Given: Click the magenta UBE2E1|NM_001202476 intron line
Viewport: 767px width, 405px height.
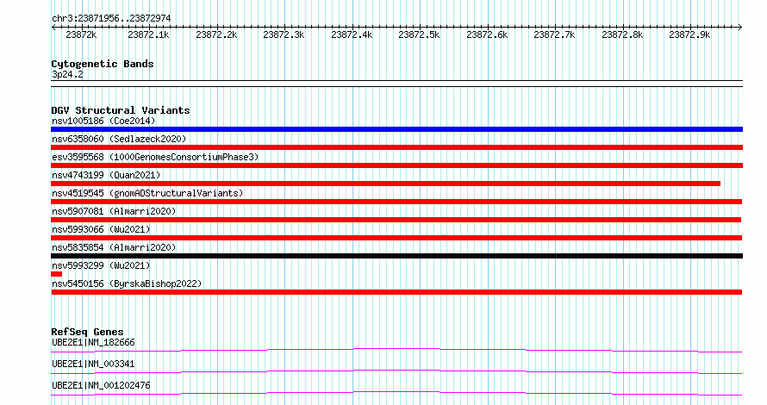Looking at the screenshot, I should [396, 393].
